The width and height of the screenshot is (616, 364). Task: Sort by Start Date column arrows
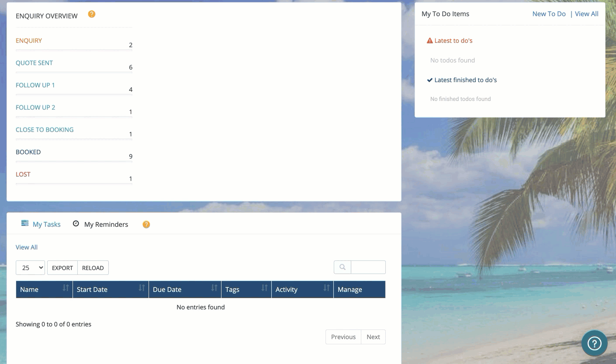(x=142, y=288)
